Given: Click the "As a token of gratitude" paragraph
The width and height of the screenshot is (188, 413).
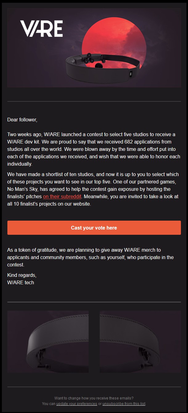Looking at the screenshot, I should click(x=90, y=257).
